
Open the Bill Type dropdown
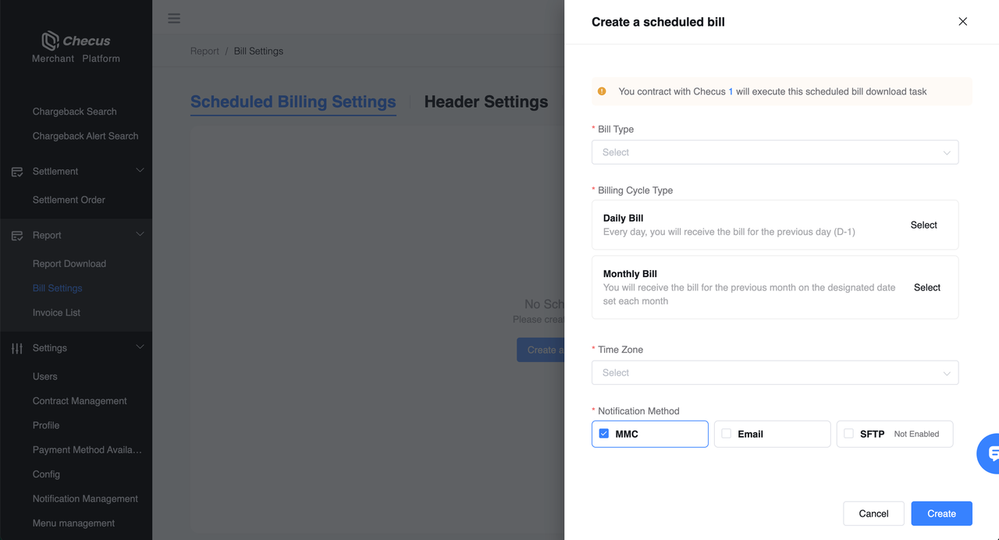click(774, 152)
